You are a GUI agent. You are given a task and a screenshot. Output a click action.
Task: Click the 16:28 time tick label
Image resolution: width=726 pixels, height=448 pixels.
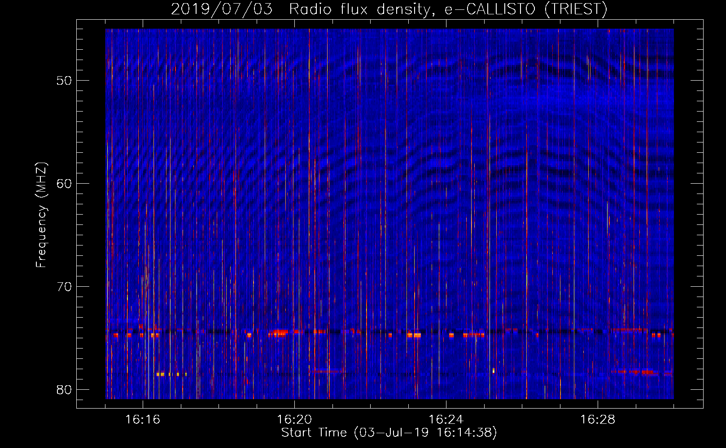598,420
